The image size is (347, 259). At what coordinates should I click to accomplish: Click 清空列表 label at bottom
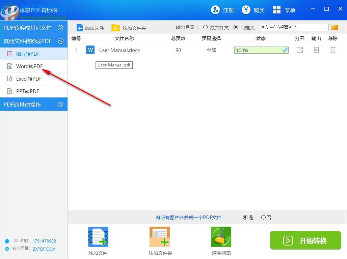tap(221, 253)
